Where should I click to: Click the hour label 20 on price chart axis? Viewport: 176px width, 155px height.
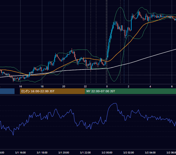64,86
